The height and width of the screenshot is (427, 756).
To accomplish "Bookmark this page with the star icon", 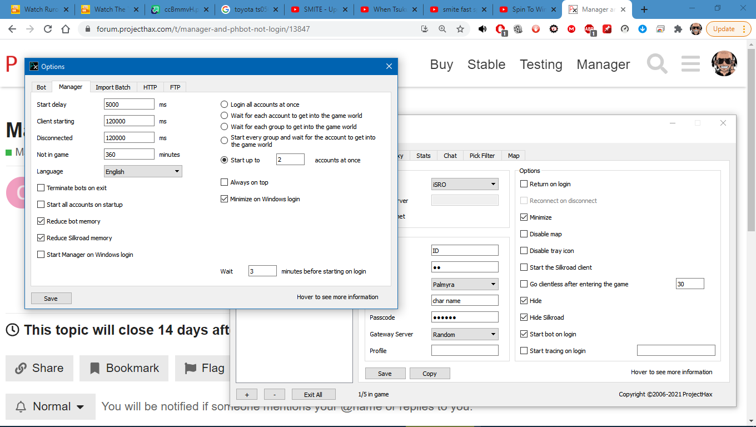I will [460, 29].
